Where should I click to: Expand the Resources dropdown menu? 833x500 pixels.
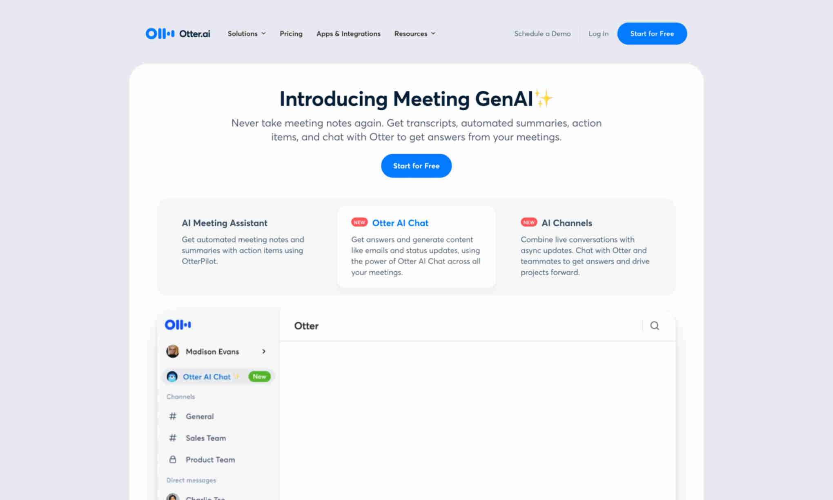point(415,33)
